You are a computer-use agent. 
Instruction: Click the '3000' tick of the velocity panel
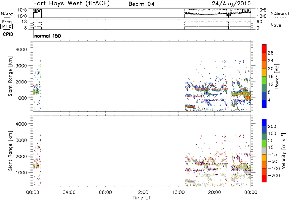(21, 140)
